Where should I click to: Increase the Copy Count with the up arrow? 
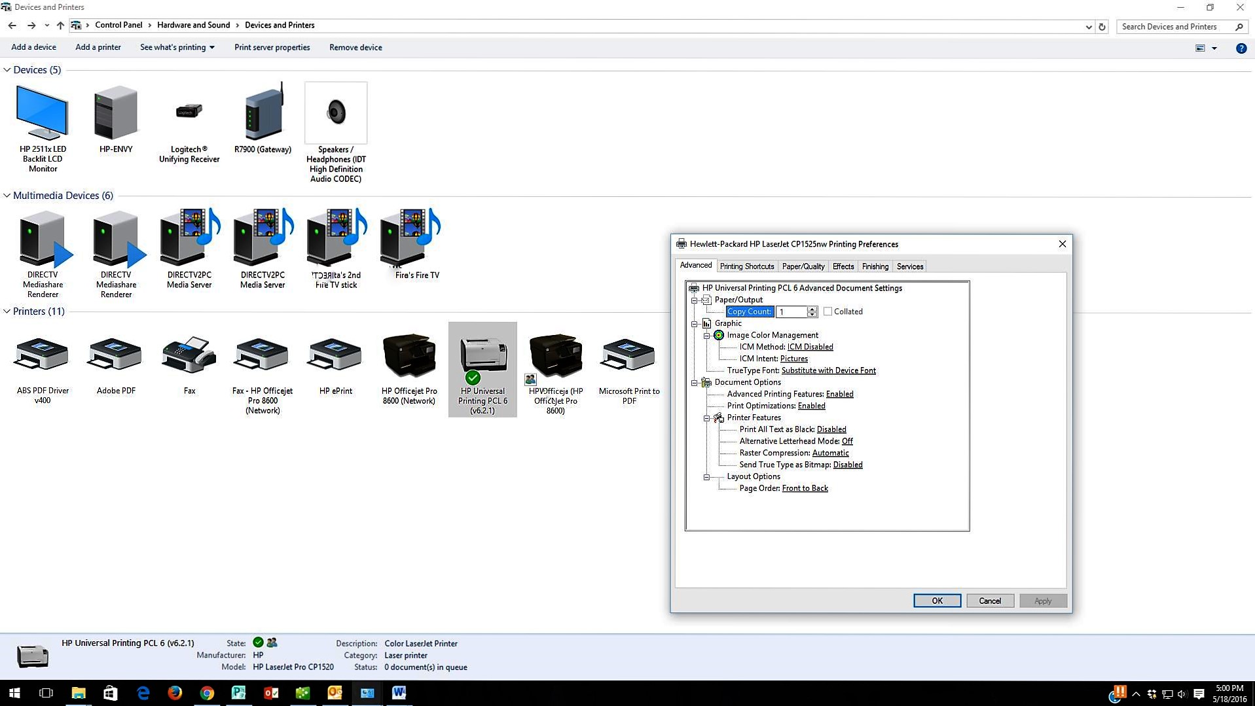812,309
